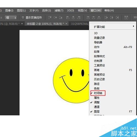The height and width of the screenshot is (137, 137).
Task: Select the 测量记录 menu entry
Action: coord(113,38)
